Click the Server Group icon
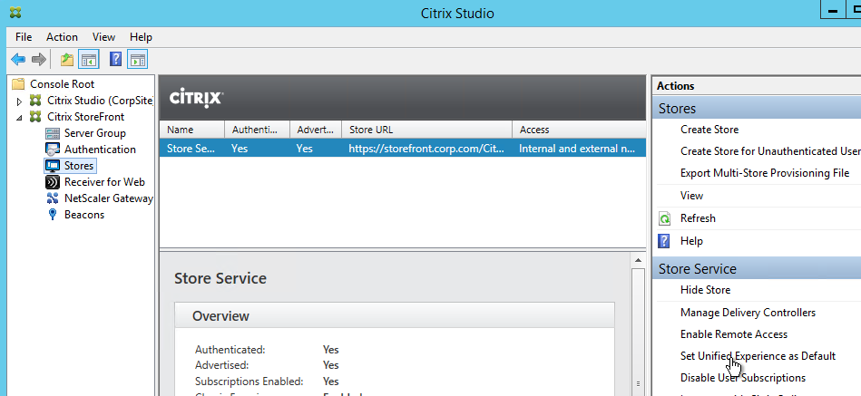Viewport: 861px width, 396px height. (52, 133)
